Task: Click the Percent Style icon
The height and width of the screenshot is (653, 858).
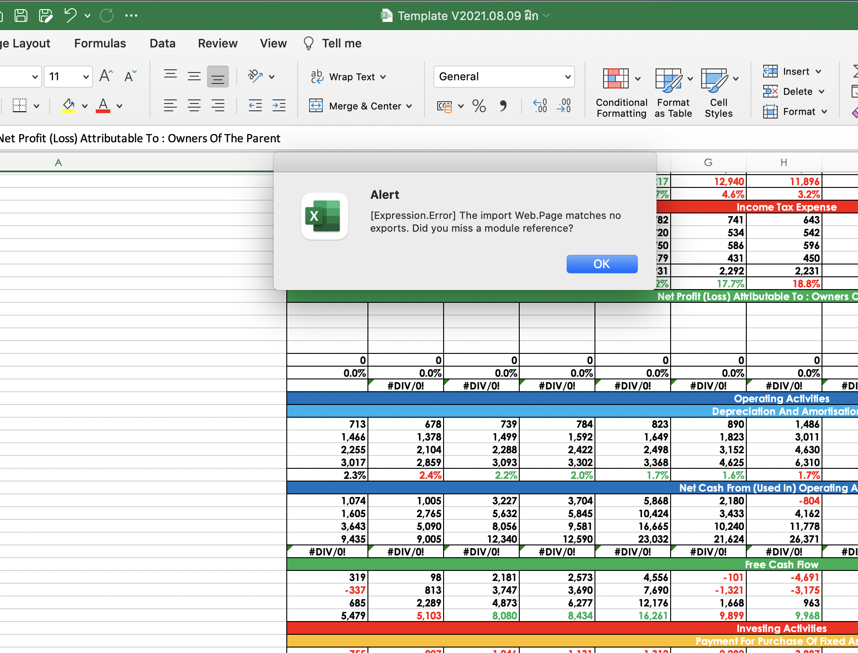Action: point(479,106)
